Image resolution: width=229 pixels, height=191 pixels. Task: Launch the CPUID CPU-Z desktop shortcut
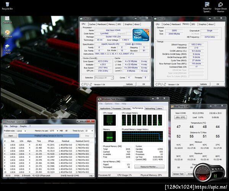[7, 49]
